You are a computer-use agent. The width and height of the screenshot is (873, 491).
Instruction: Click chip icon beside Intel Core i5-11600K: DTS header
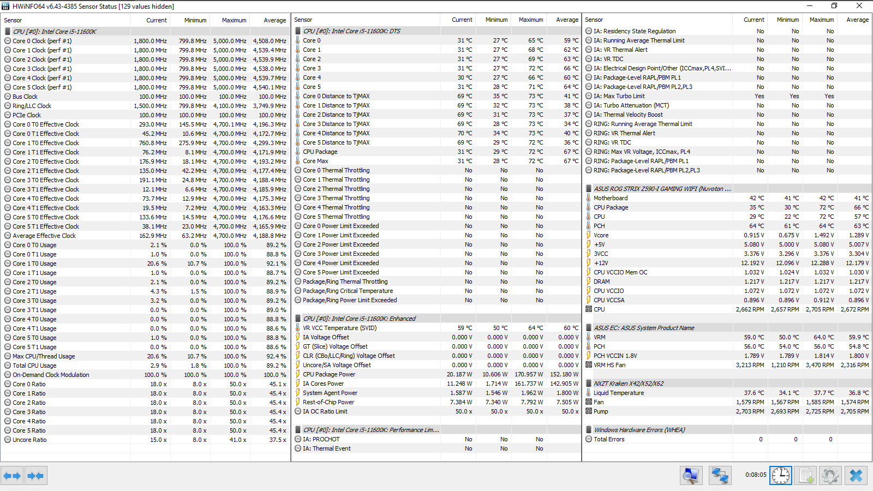tap(298, 31)
